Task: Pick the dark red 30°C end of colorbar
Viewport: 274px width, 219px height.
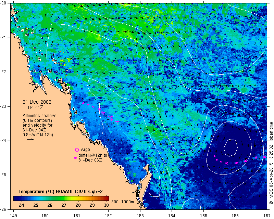Action: [x=107, y=198]
